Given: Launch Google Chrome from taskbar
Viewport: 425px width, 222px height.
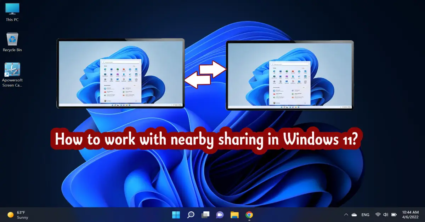Looking at the screenshot, I should coord(249,215).
